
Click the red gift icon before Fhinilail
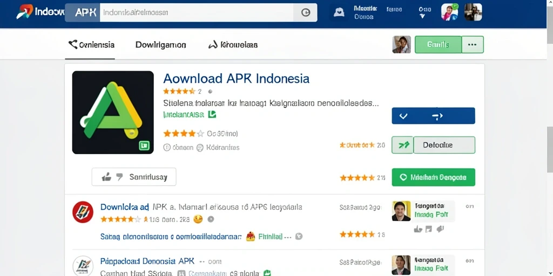(251, 236)
